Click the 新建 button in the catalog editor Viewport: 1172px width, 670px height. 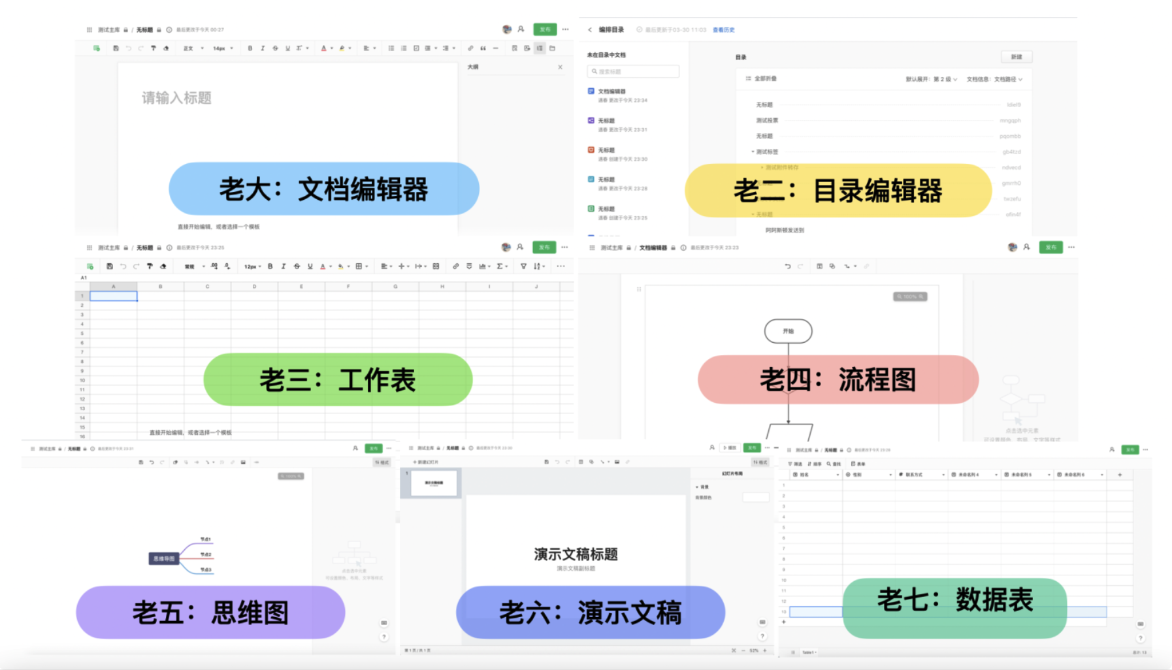[x=1016, y=57]
